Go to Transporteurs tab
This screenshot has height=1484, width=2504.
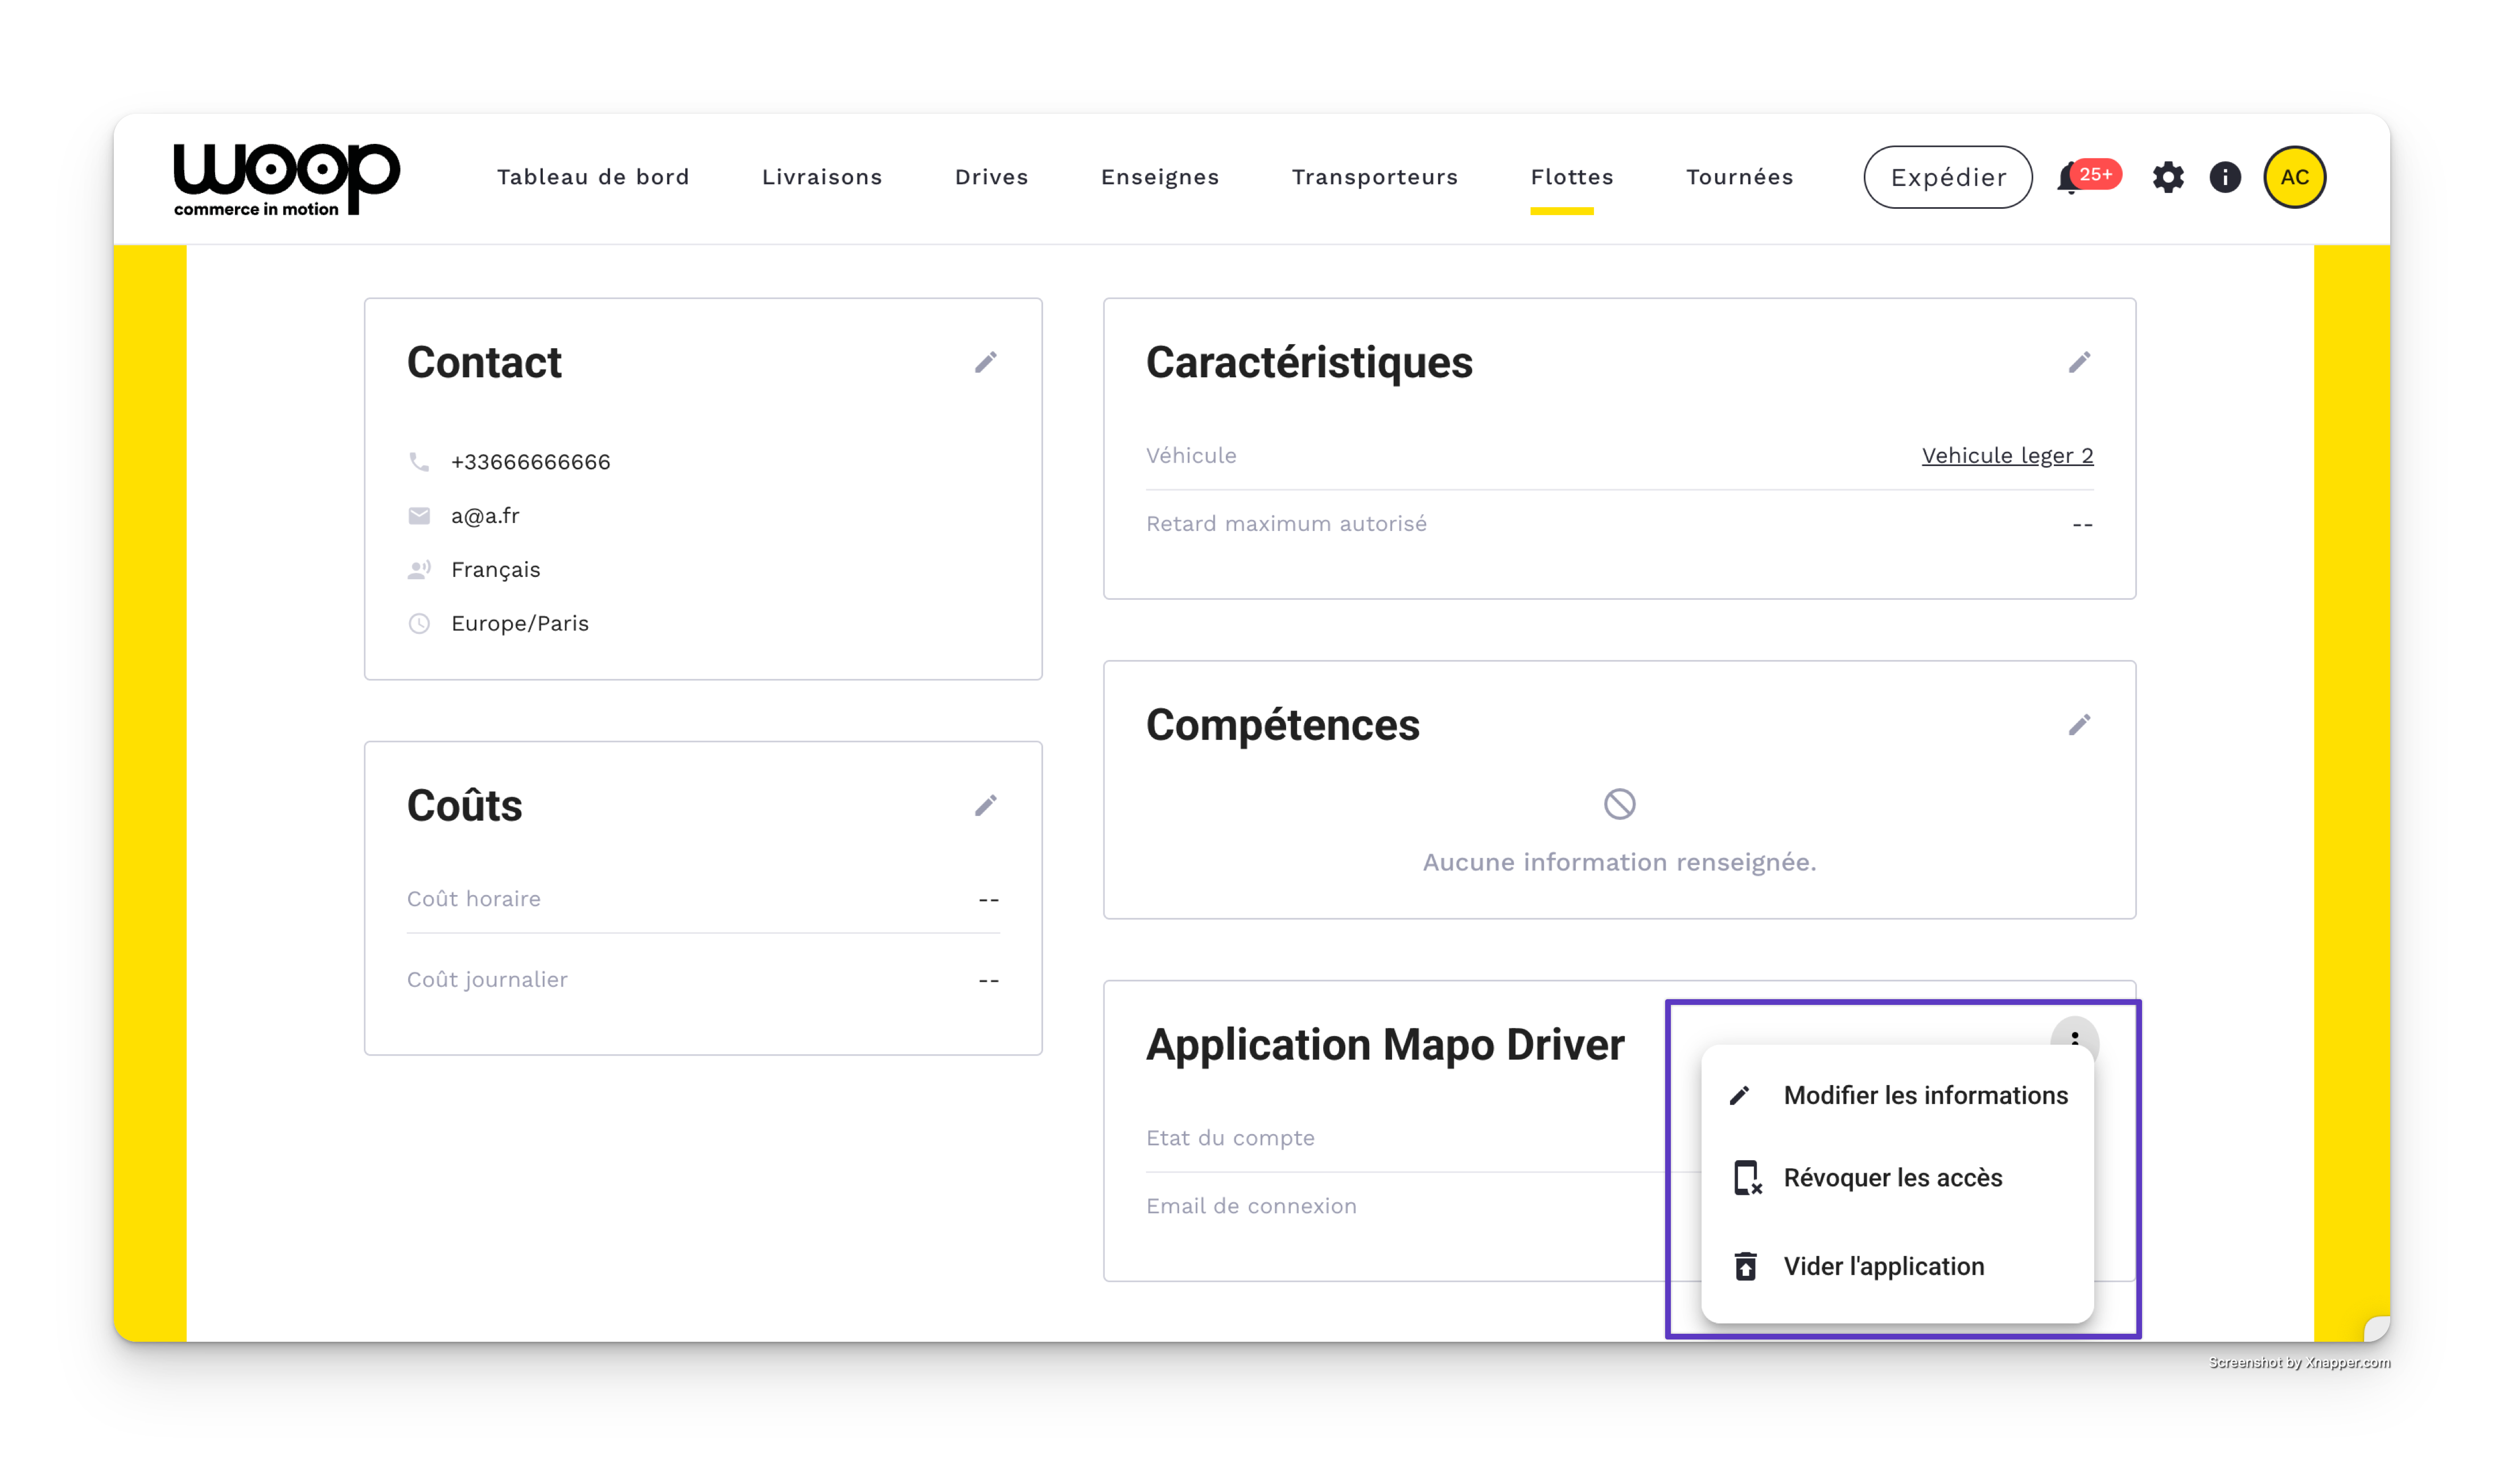click(x=1374, y=177)
